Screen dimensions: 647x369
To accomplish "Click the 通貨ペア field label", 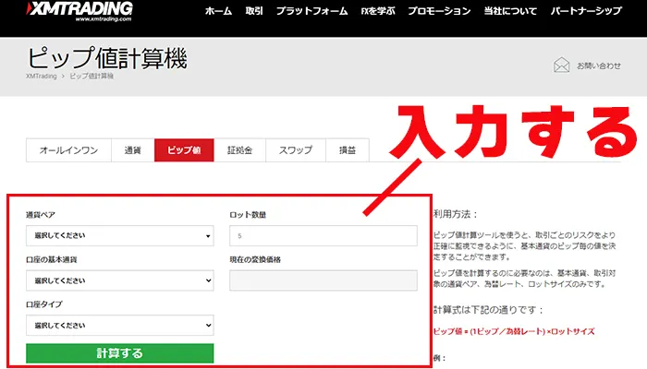I will tap(41, 215).
